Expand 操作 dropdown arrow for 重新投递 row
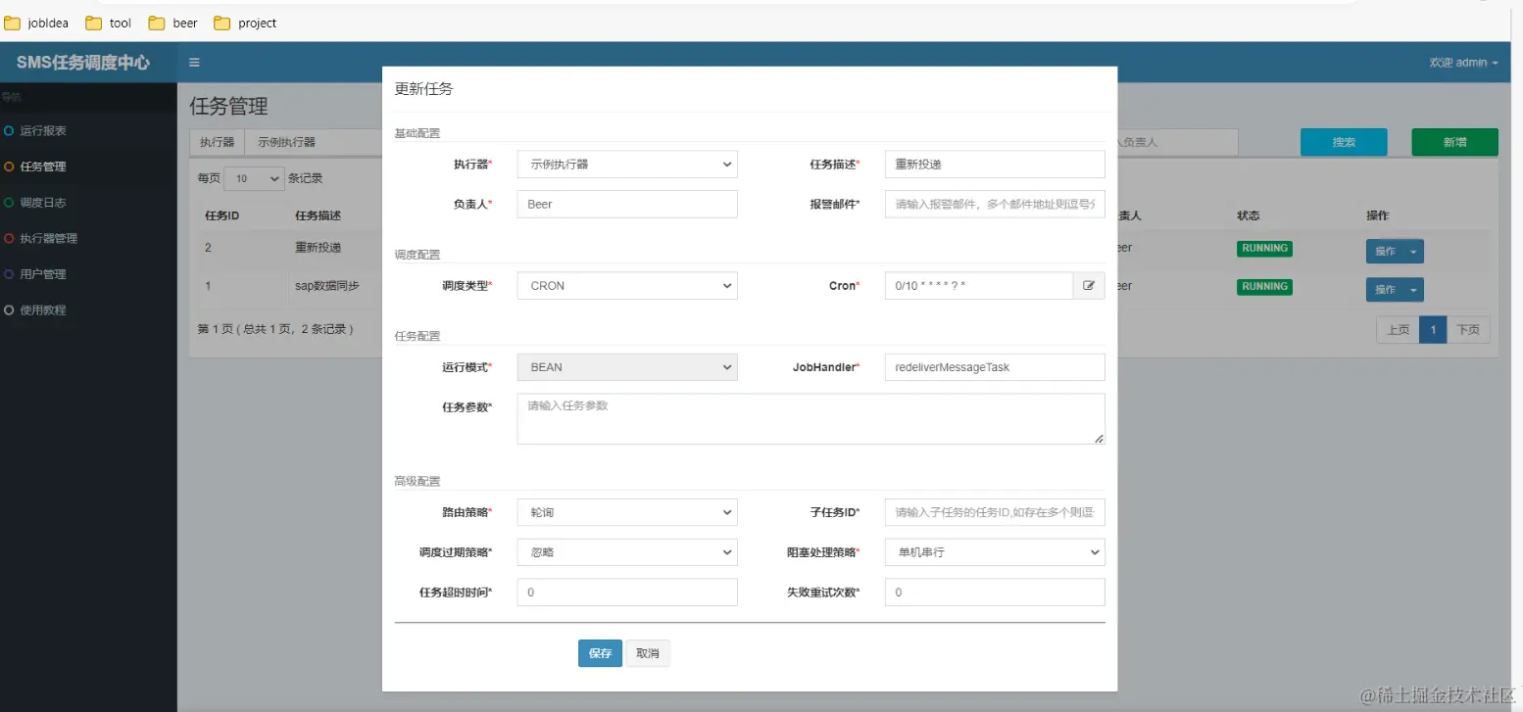Screen dimensions: 1523x712 coord(1413,252)
